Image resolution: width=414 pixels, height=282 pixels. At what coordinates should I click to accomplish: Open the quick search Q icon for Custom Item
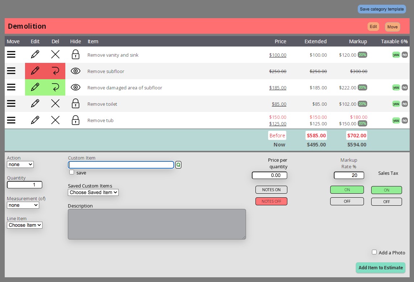(178, 165)
